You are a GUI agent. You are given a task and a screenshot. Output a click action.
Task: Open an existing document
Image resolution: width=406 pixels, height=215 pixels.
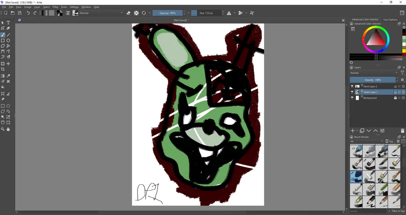point(13,13)
